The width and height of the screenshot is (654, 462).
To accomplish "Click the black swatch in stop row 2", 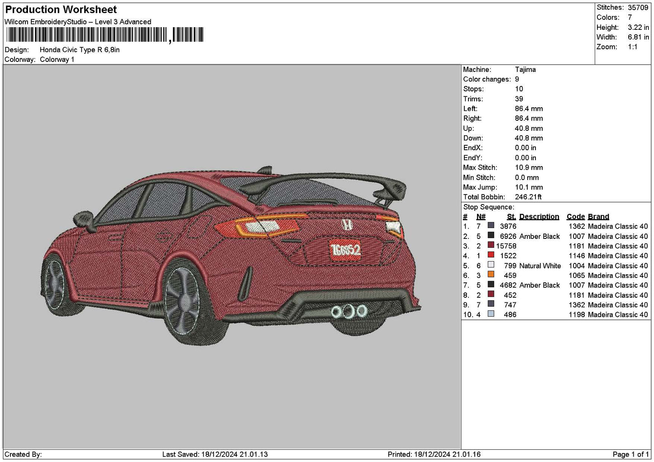I will [491, 236].
